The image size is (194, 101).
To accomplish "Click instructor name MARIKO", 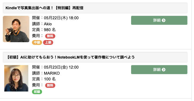I will 52,73.
